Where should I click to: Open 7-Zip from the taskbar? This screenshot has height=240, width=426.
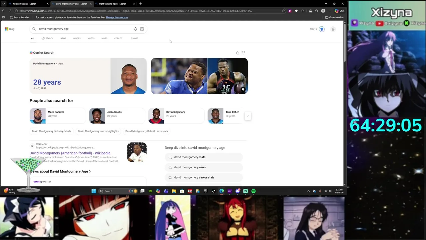190,191
